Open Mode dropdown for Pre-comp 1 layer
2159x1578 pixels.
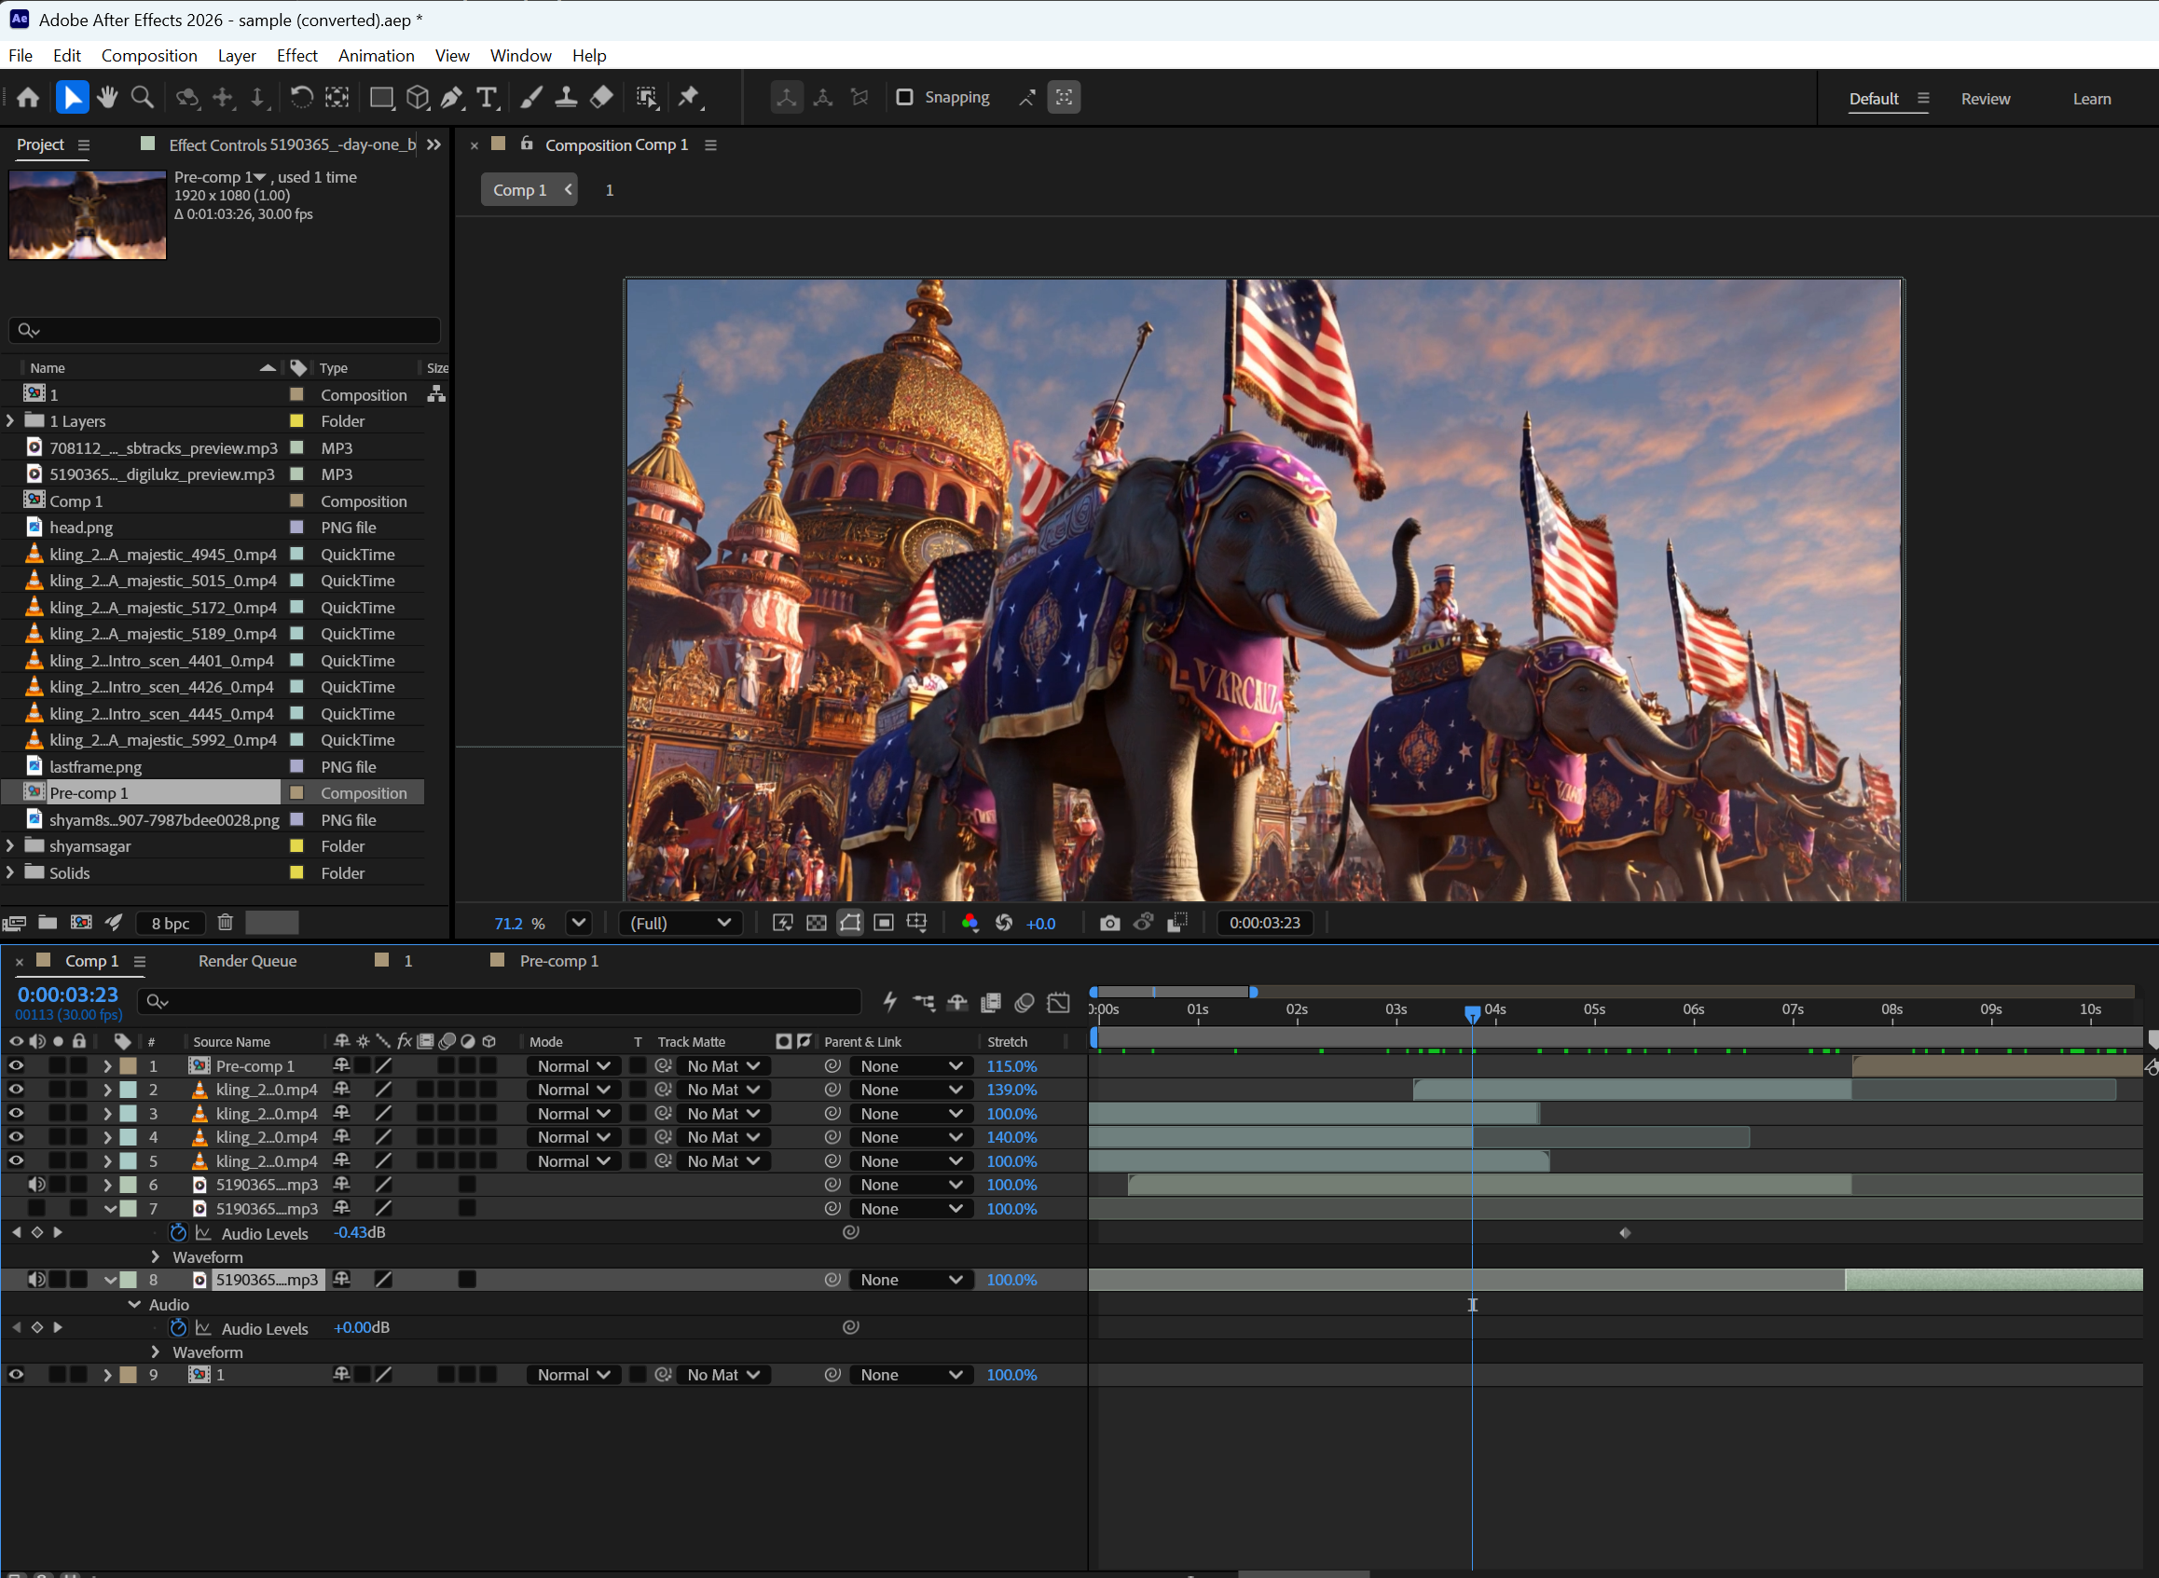click(573, 1066)
